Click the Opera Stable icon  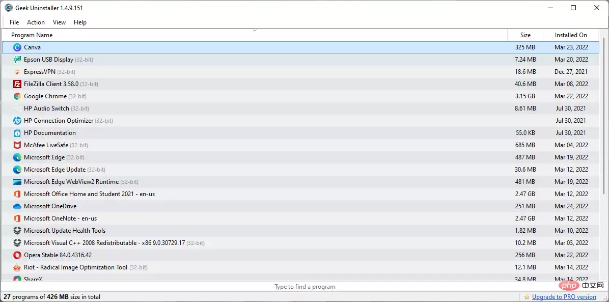pyautogui.click(x=17, y=255)
